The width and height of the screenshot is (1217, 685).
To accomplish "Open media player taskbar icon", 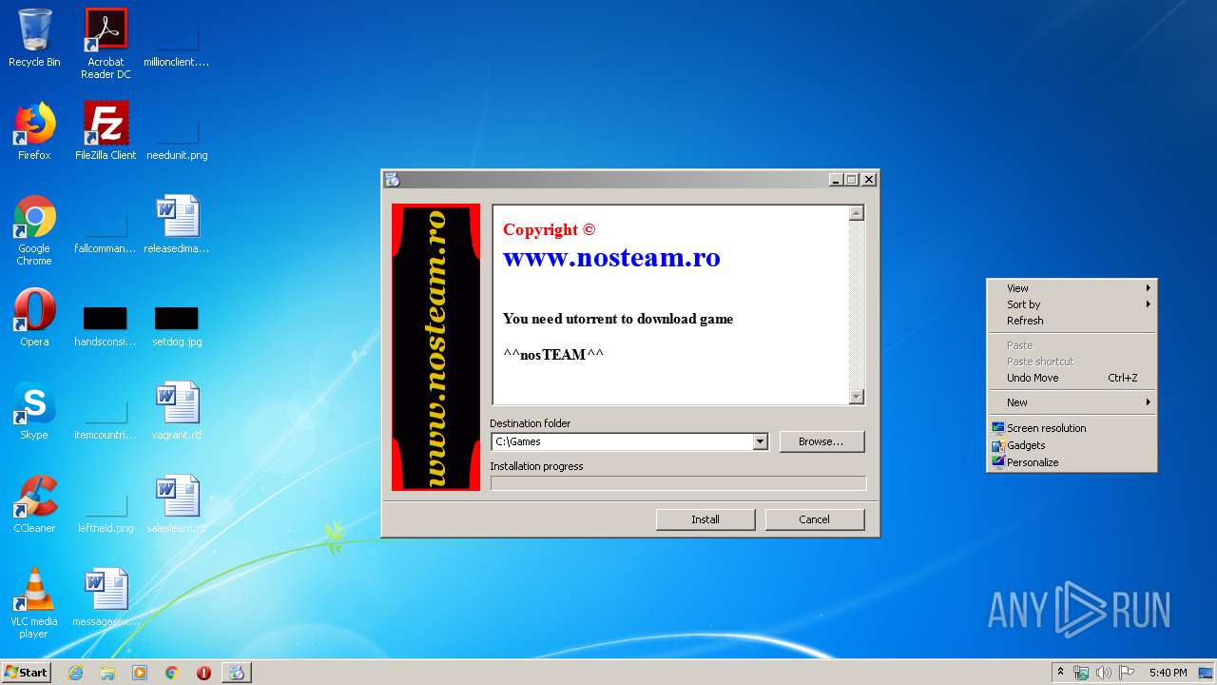I will pyautogui.click(x=140, y=673).
